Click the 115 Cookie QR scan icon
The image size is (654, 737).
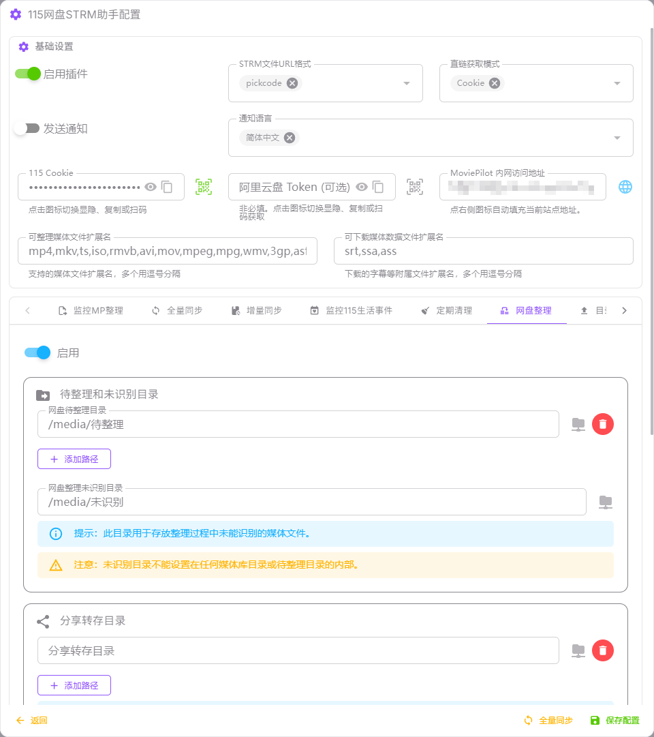click(x=204, y=187)
